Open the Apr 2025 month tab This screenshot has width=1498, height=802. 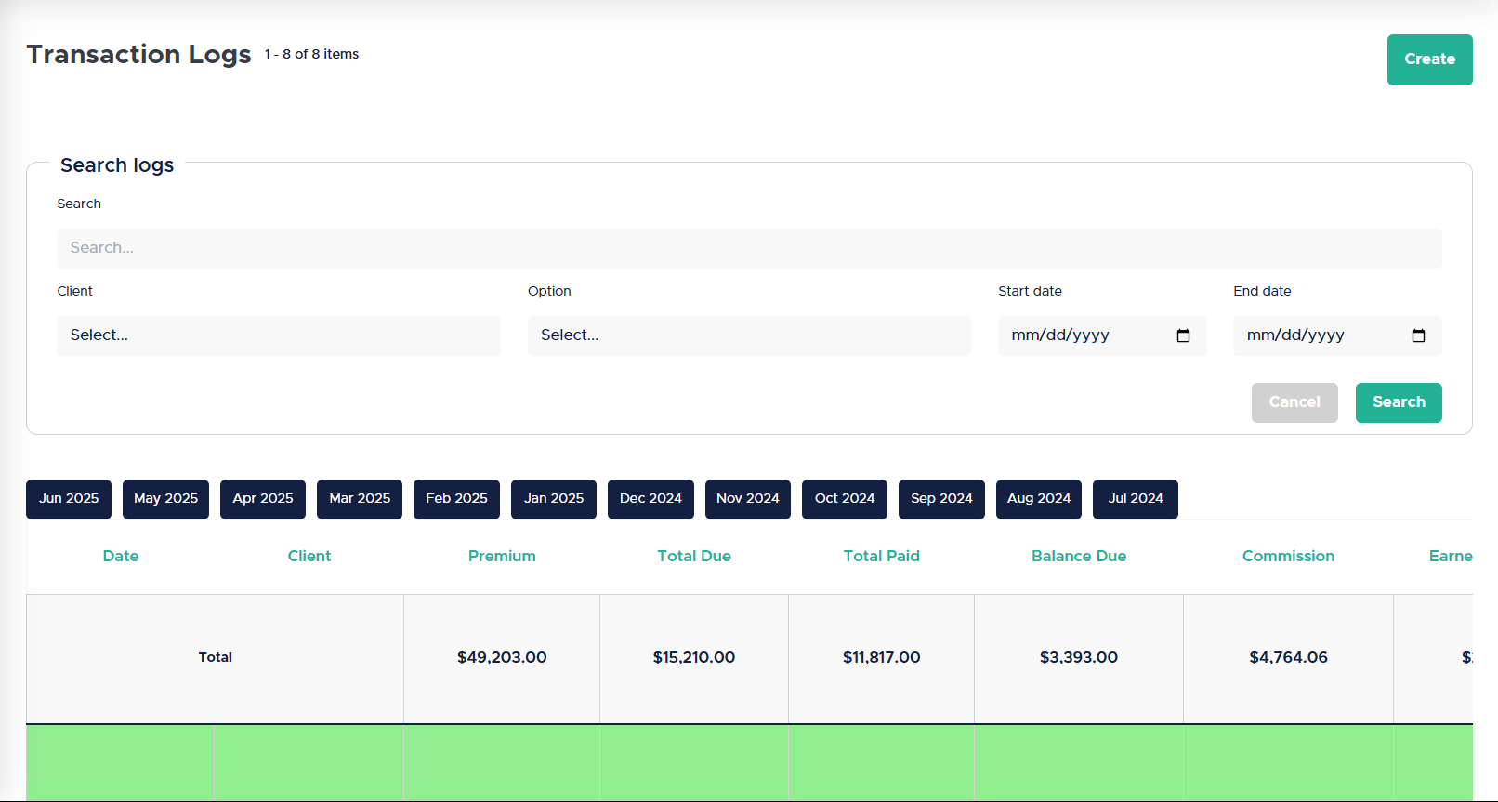click(263, 499)
